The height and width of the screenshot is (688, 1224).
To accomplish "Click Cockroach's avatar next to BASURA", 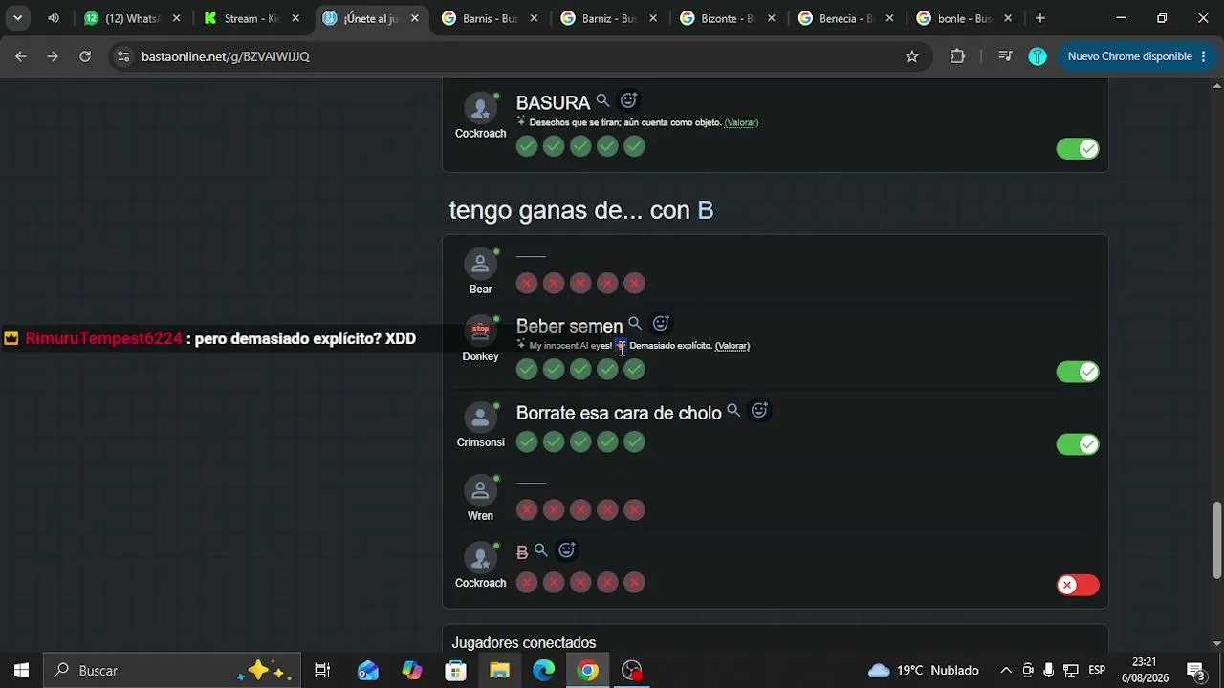I will (480, 108).
